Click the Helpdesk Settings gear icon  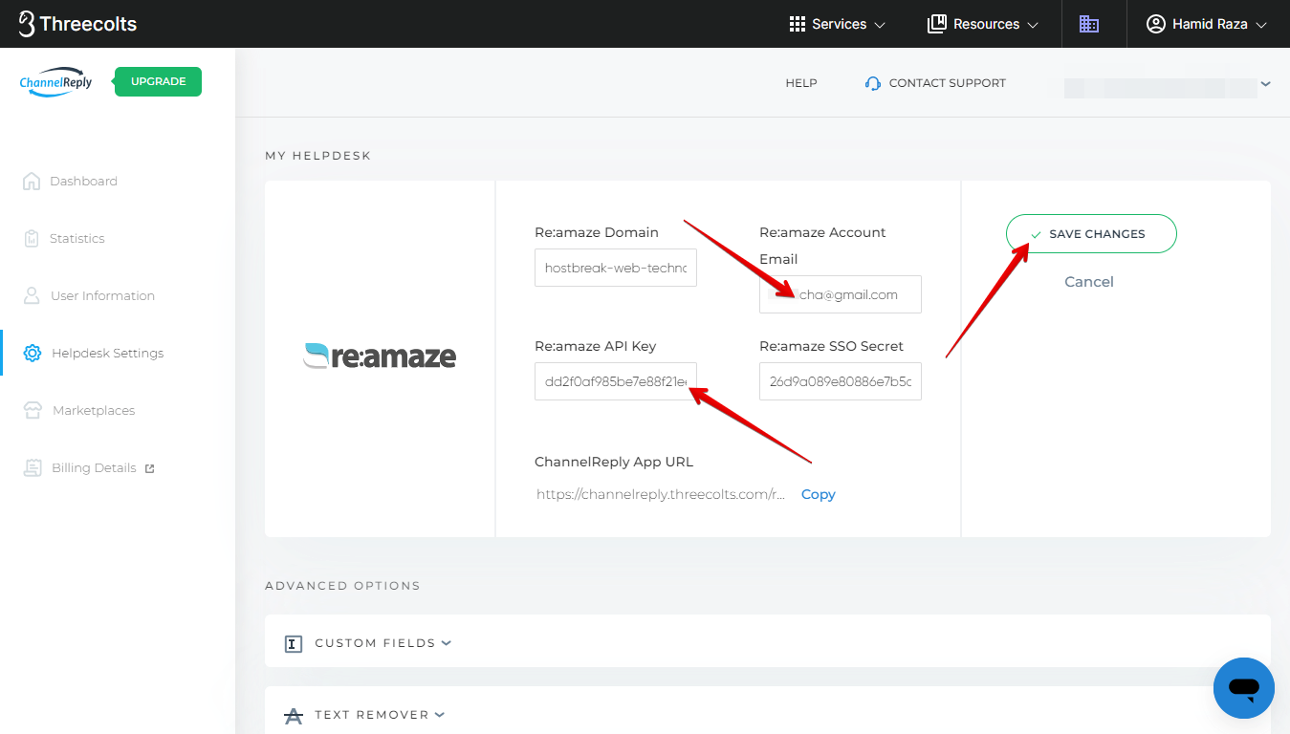pyautogui.click(x=33, y=353)
